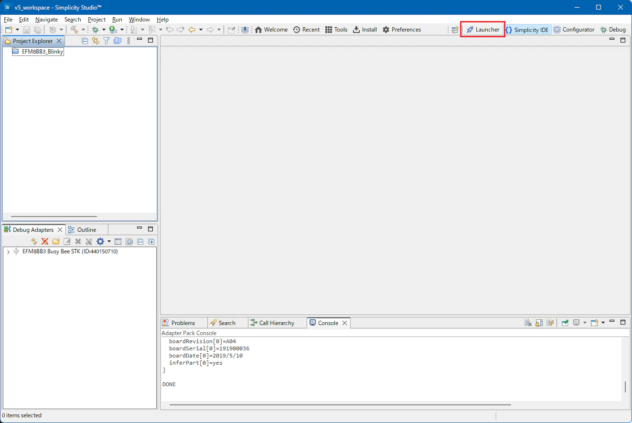Start debugging with the bug icon
The image size is (632, 423).
point(96,30)
